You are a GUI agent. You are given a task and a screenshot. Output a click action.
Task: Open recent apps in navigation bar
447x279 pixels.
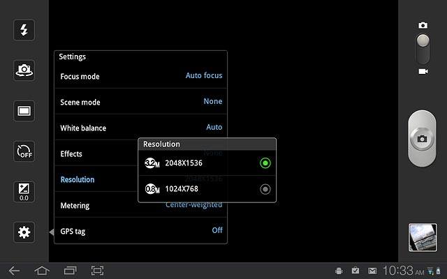[70, 271]
